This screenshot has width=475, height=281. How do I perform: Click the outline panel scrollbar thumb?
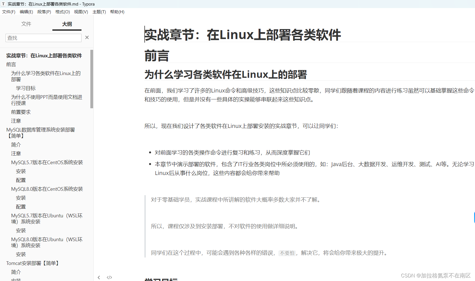pyautogui.click(x=92, y=79)
